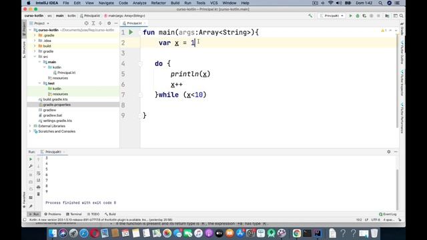Select gradle.properties in project tree
This screenshot has height=240, width=427.
pyautogui.click(x=57, y=105)
